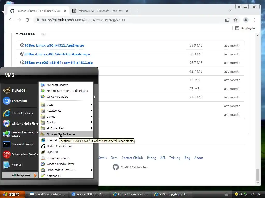Click the Windows Catalog icon
This screenshot has width=265, height=198.
(43, 97)
